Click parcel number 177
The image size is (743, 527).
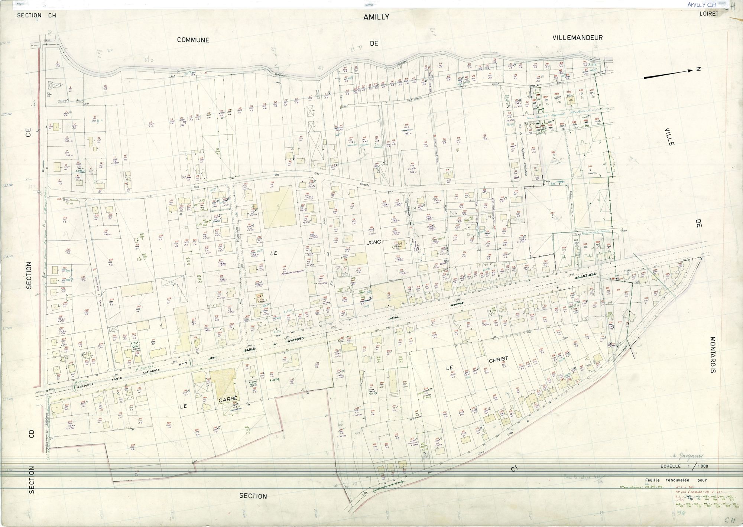pyautogui.click(x=352, y=204)
